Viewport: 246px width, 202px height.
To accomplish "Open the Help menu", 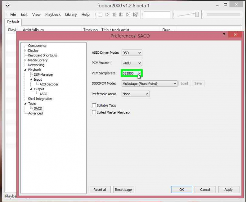I will point(85,15).
